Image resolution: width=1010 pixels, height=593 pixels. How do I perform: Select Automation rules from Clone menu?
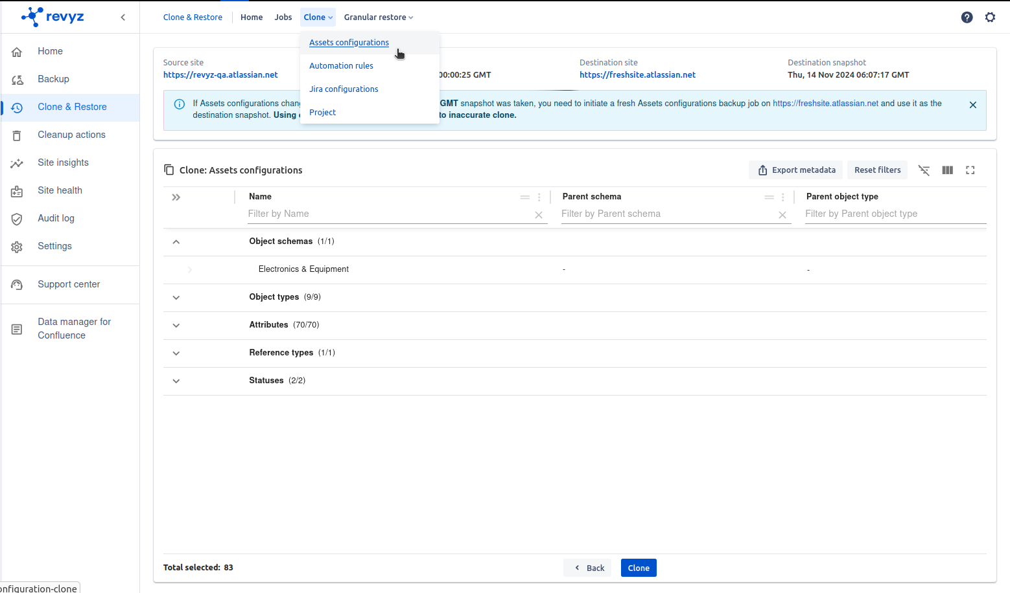pos(341,66)
